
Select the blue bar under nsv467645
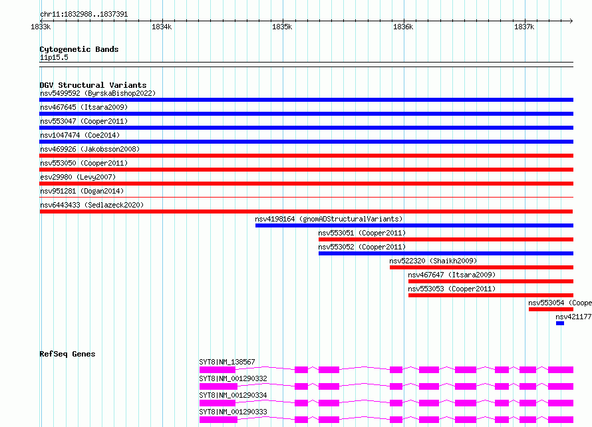coord(306,114)
